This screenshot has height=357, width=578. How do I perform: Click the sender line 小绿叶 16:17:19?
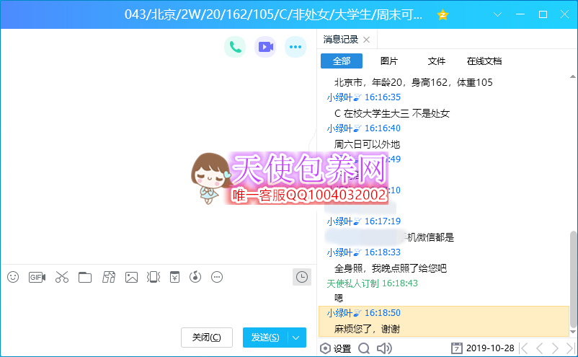point(363,221)
